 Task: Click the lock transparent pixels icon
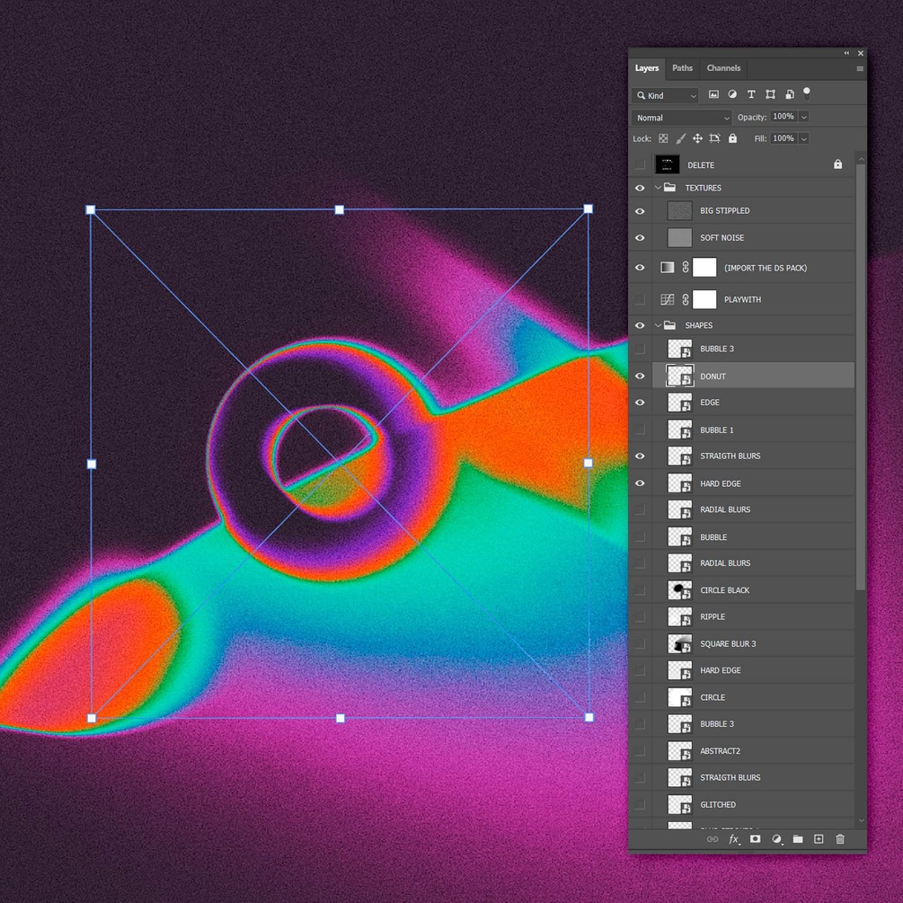tap(663, 138)
